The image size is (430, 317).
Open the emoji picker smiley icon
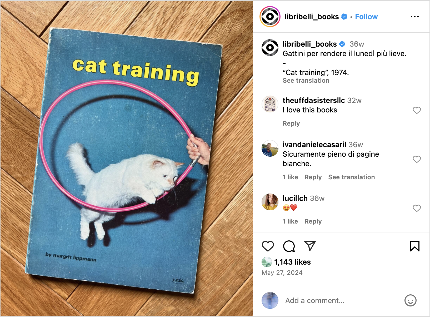(x=411, y=300)
